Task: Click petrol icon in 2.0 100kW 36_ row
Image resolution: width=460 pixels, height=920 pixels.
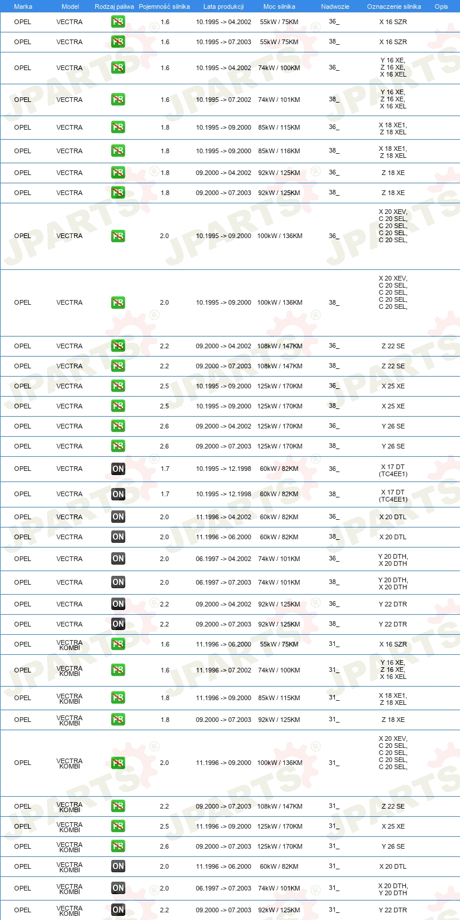Action: (118, 236)
